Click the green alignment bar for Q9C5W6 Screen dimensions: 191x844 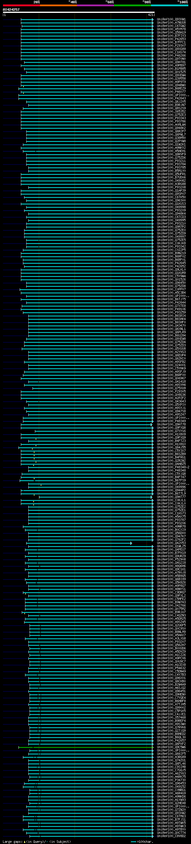[x=86, y=747]
